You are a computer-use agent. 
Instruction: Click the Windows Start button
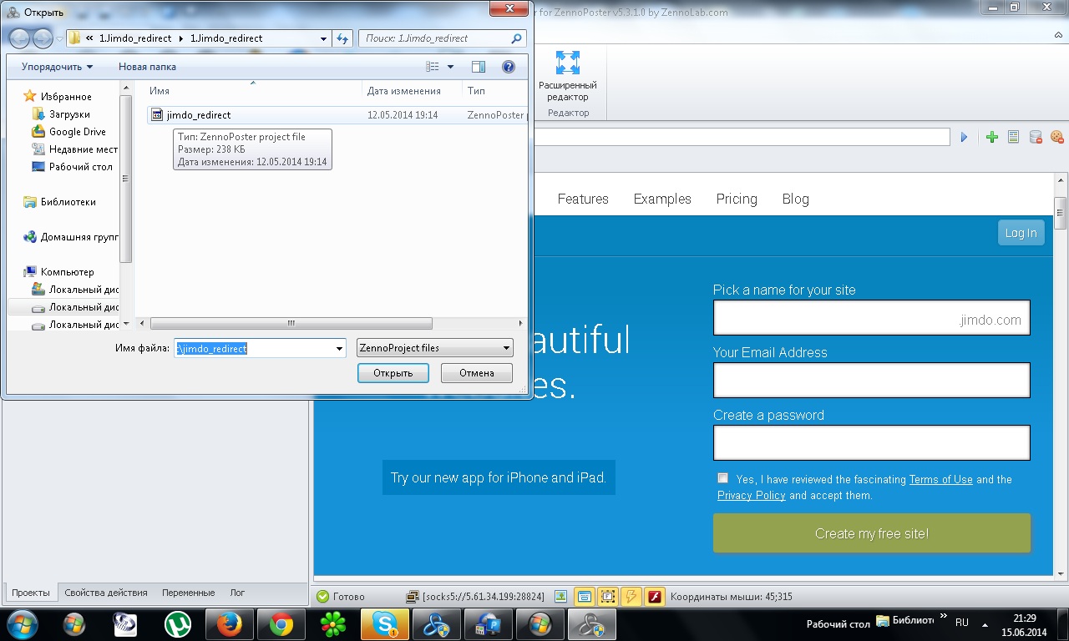click(x=22, y=623)
